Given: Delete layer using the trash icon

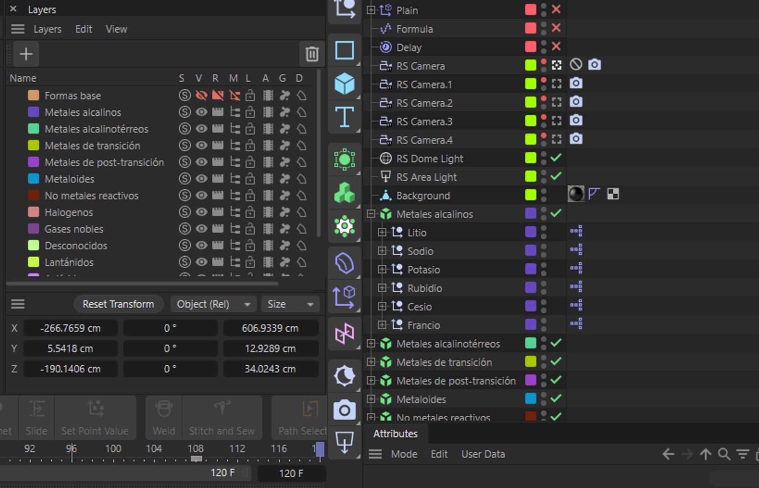Looking at the screenshot, I should coord(312,54).
